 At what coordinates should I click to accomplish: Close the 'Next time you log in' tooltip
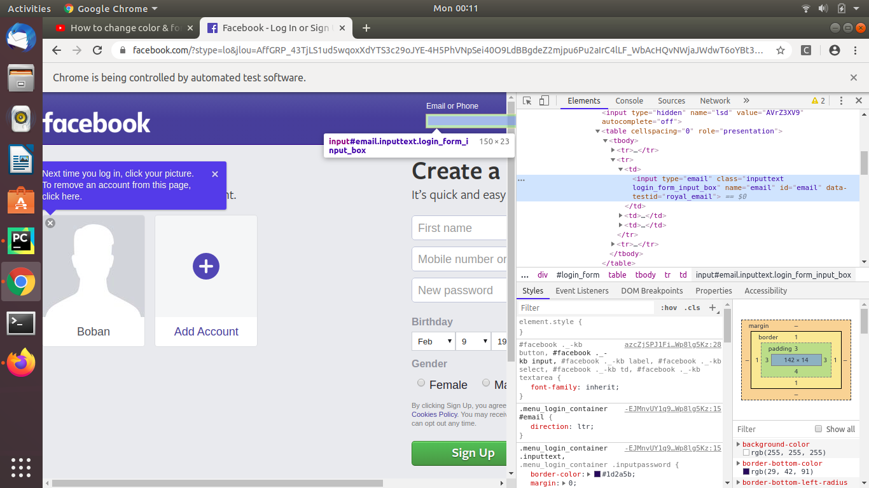coord(215,174)
